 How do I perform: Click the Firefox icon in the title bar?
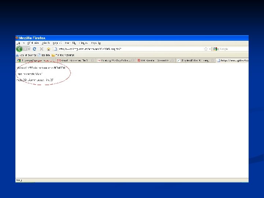[17, 38]
